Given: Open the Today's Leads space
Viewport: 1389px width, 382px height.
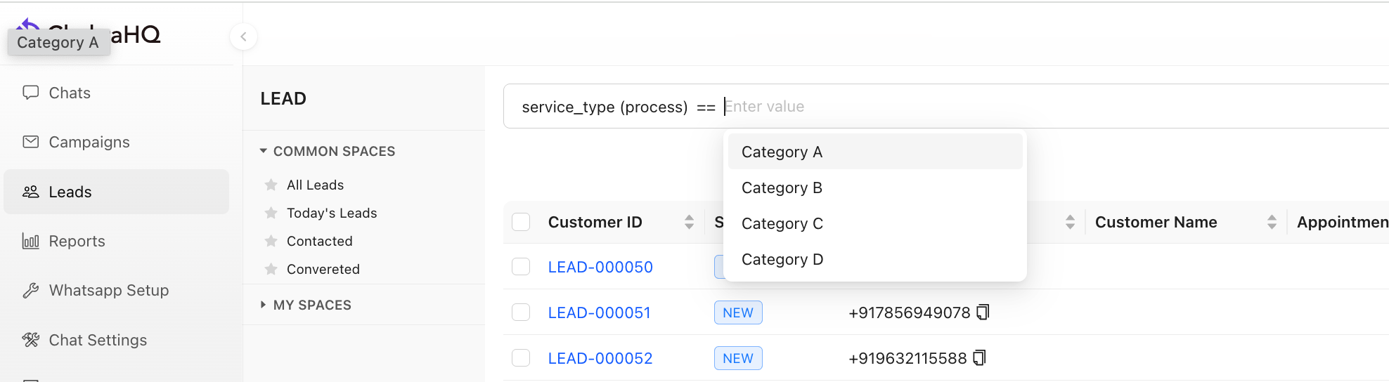Looking at the screenshot, I should click(x=332, y=213).
